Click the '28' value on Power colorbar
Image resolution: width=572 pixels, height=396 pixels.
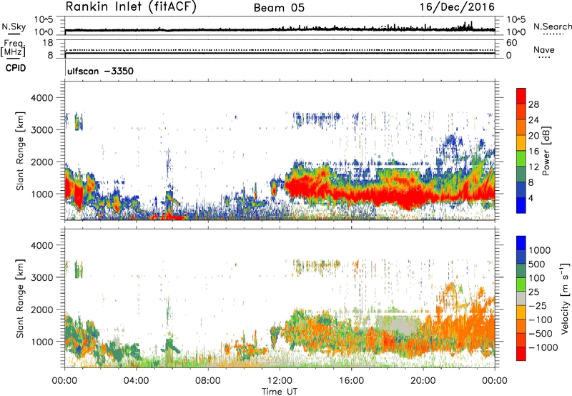[533, 104]
